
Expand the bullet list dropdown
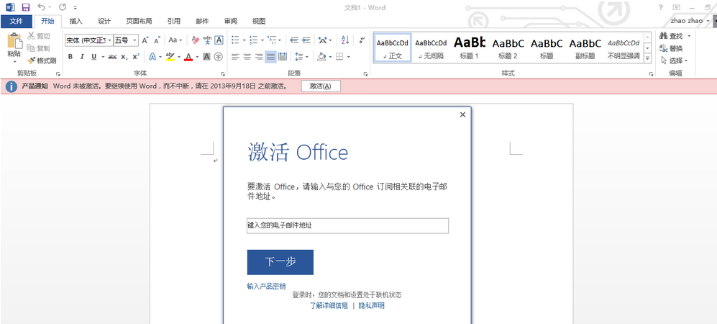coord(245,40)
